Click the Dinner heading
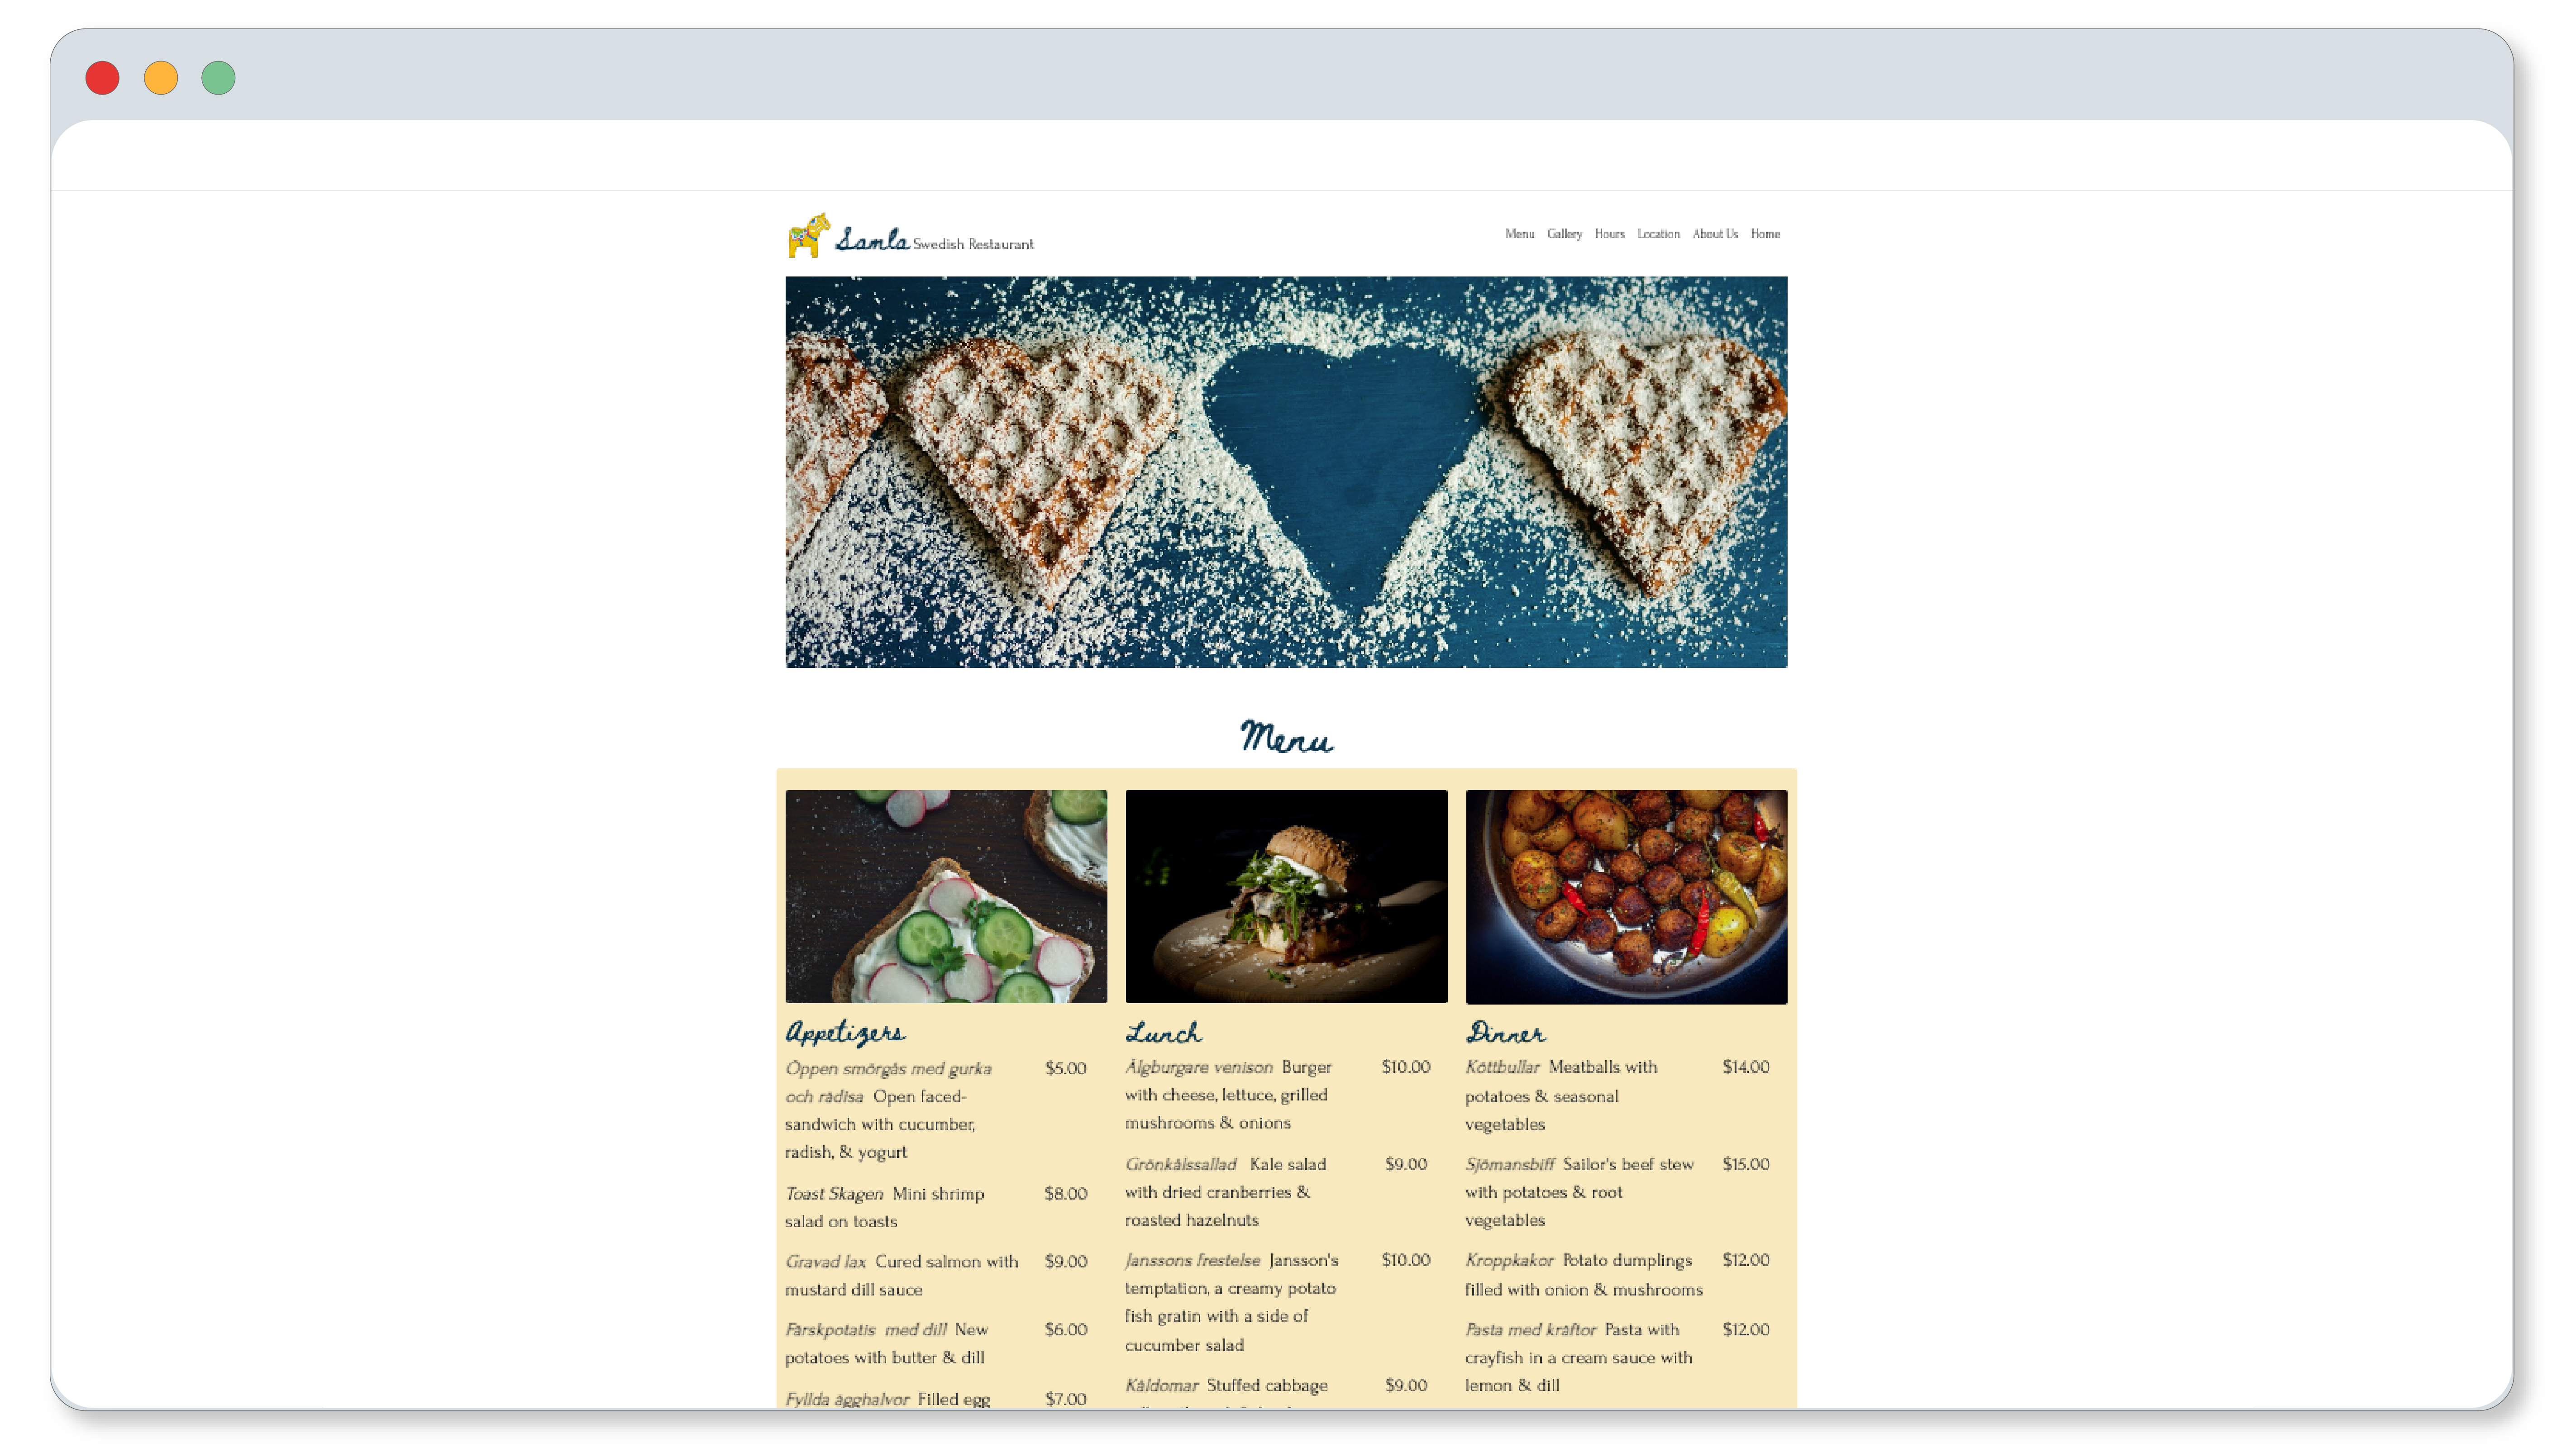This screenshot has height=1448, width=2576. (1505, 1032)
